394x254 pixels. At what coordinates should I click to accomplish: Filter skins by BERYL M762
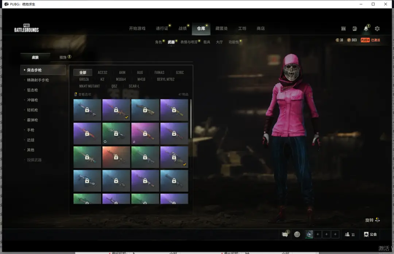pos(166,79)
